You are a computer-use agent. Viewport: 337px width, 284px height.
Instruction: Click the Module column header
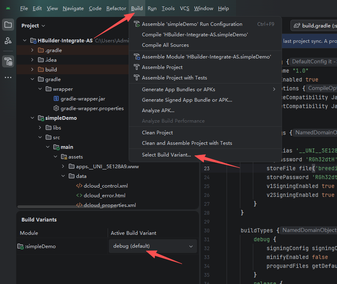(29, 233)
